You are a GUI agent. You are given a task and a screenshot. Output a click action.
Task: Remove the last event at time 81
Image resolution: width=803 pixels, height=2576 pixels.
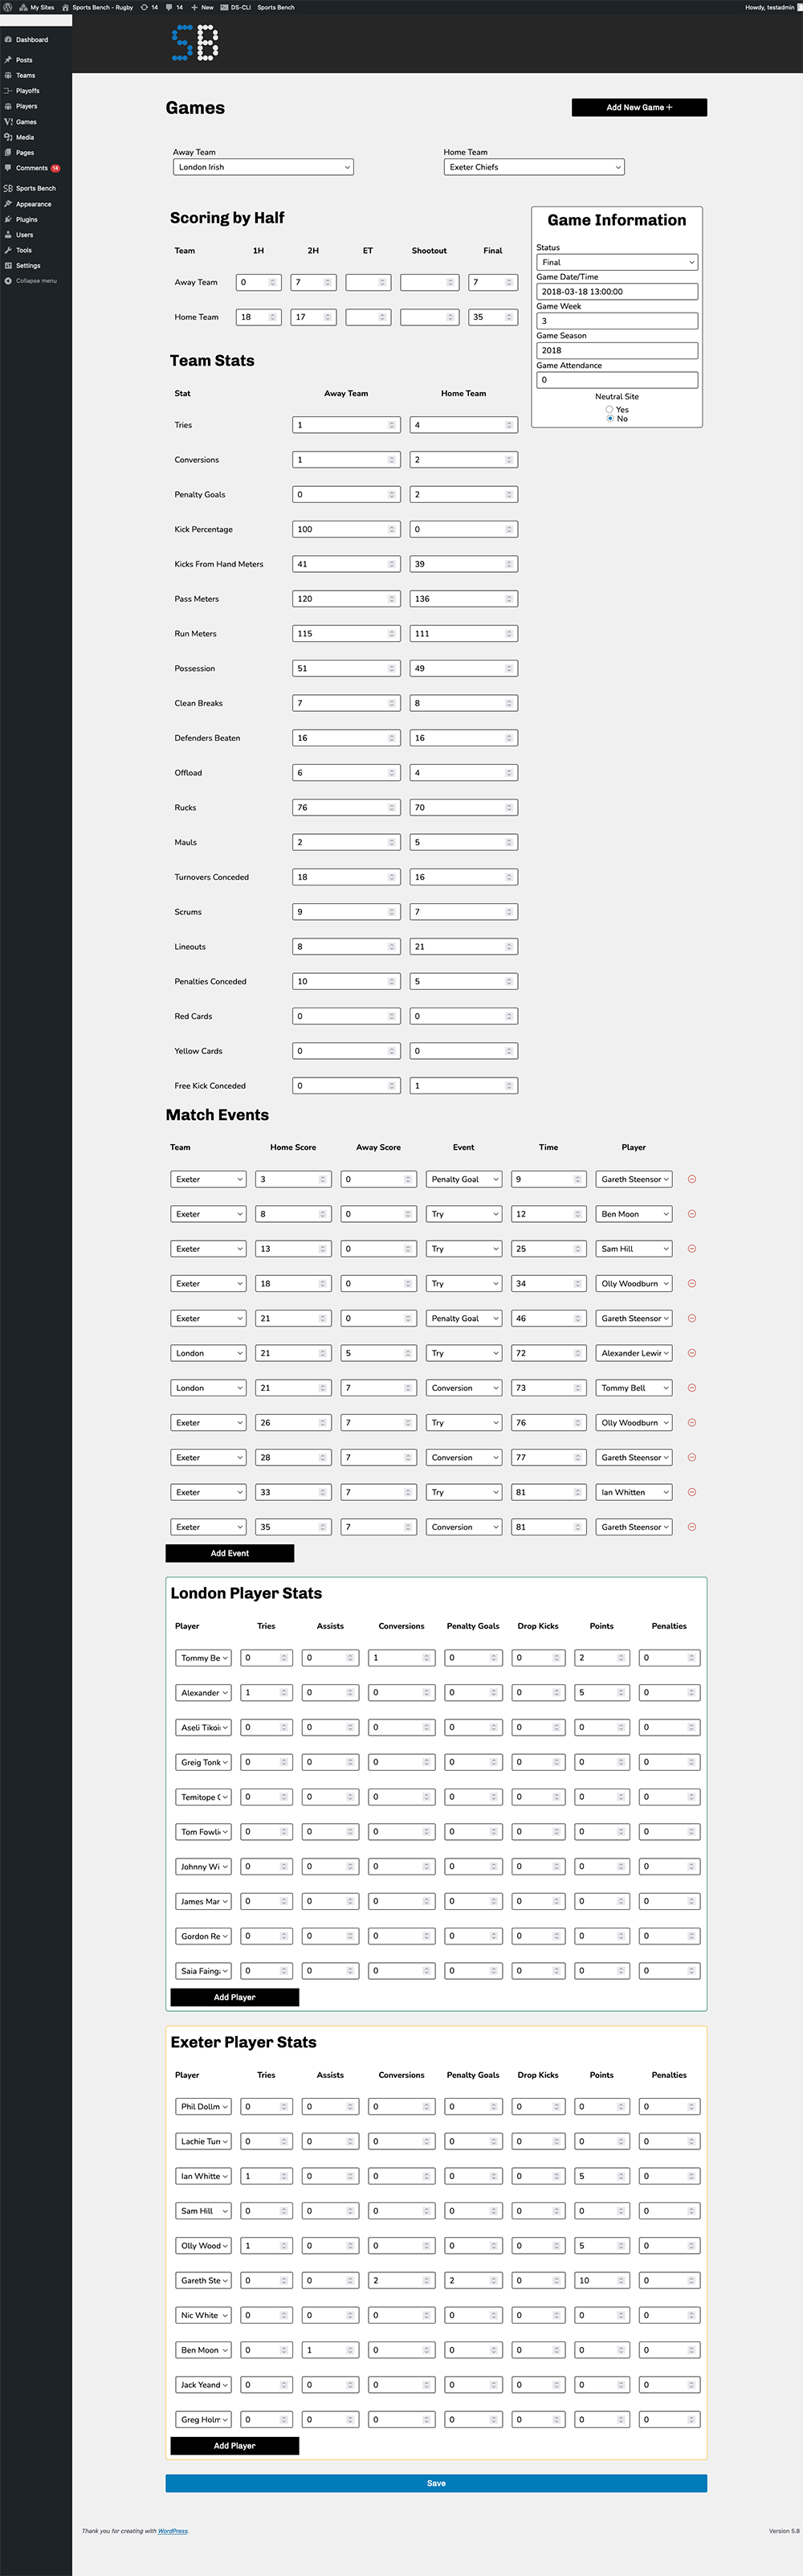coord(692,1527)
